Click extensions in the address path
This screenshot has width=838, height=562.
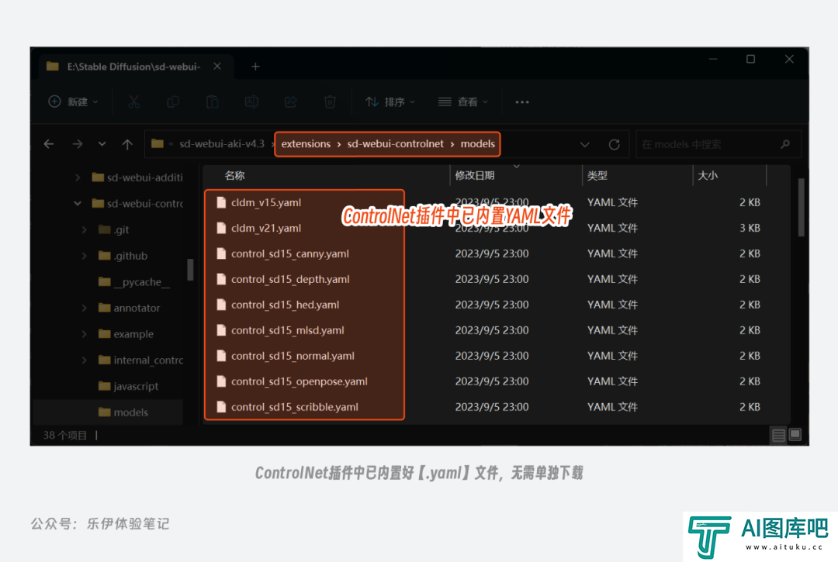tap(306, 144)
